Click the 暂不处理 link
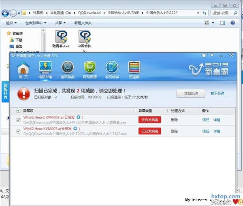The height and width of the screenshot is (206, 243). [217, 93]
